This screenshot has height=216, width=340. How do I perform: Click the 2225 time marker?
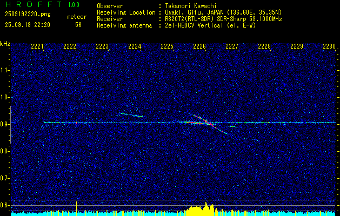[167, 46]
